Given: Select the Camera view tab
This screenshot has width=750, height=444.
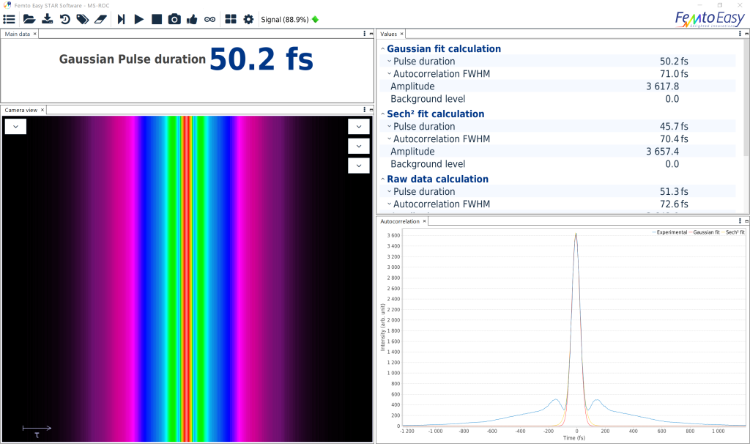Looking at the screenshot, I should pyautogui.click(x=21, y=110).
